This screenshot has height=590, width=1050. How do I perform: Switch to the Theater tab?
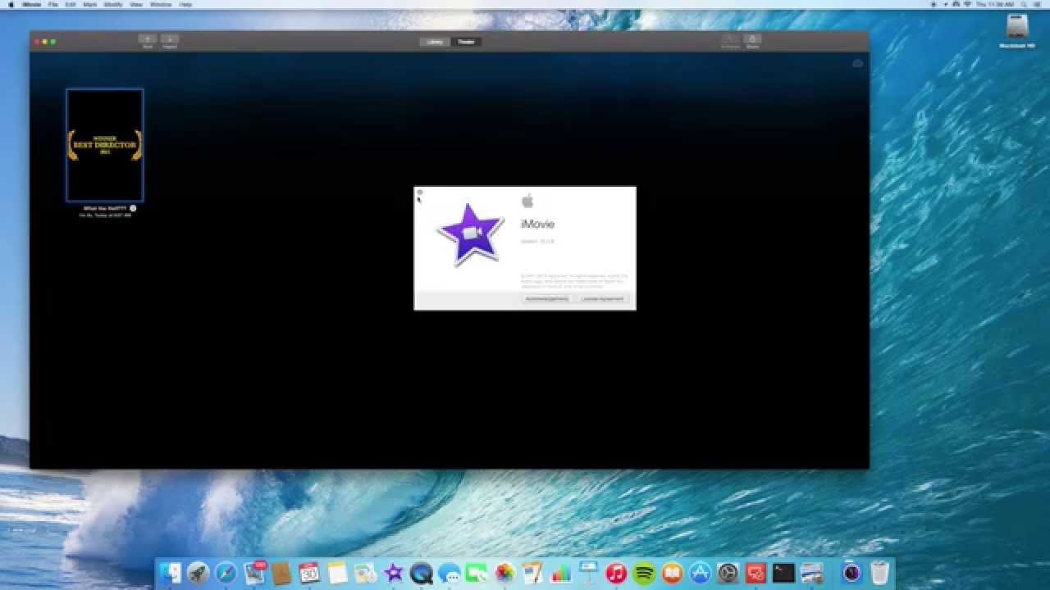466,42
